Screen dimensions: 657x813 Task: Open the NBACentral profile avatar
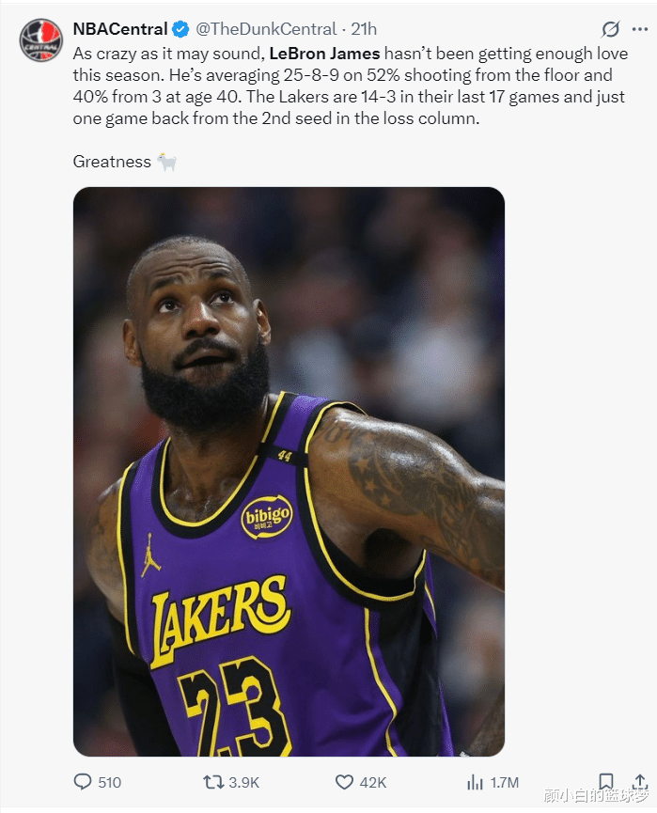pos(41,40)
